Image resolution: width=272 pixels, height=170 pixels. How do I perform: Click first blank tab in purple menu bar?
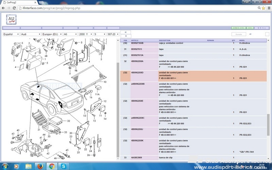click(11, 28)
